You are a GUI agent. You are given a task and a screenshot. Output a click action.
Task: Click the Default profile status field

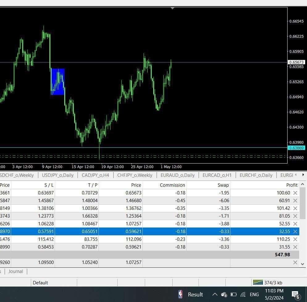pyautogui.click(x=54, y=283)
